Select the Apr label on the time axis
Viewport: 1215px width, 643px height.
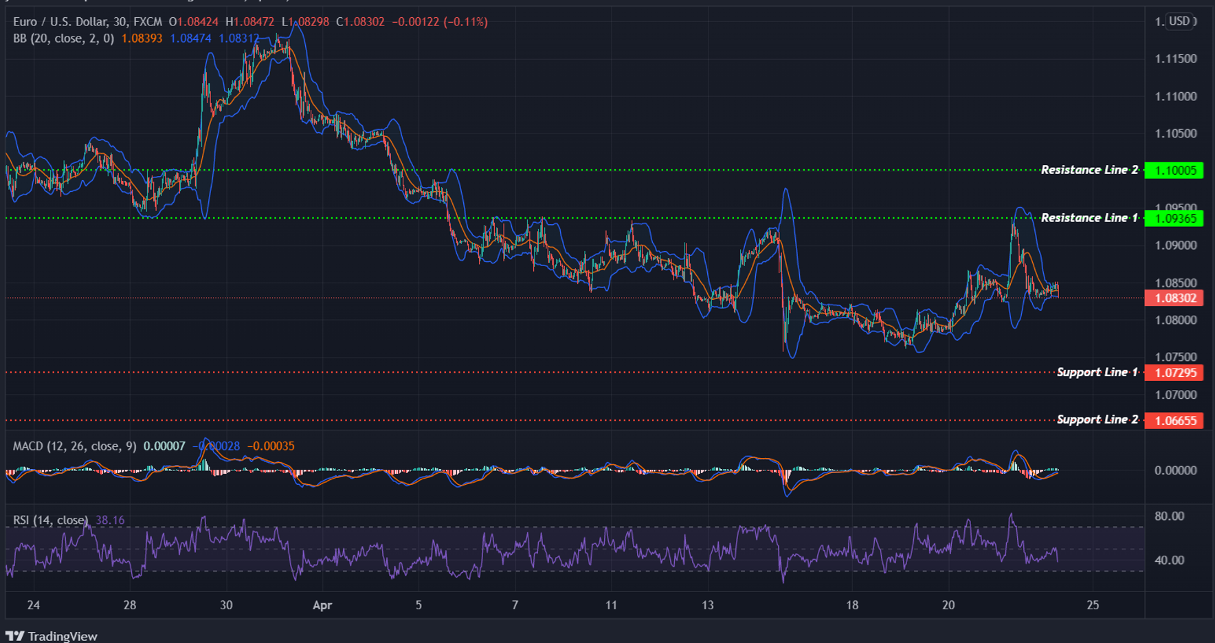(322, 605)
